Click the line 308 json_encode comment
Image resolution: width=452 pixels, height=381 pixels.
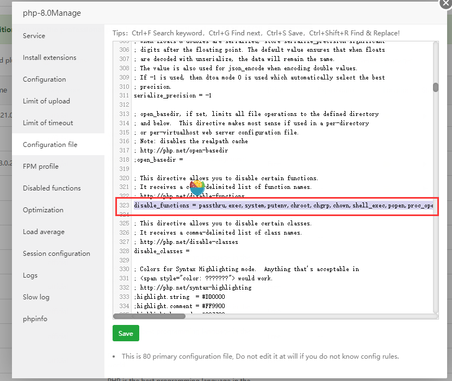coord(246,68)
